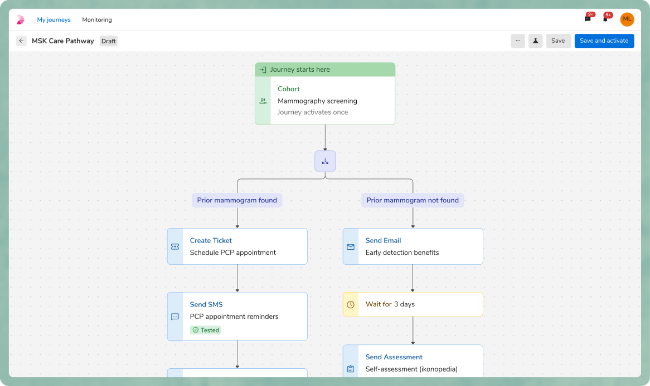The height and width of the screenshot is (386, 650).
Task: Click the pink app logo
Action: tap(20, 19)
